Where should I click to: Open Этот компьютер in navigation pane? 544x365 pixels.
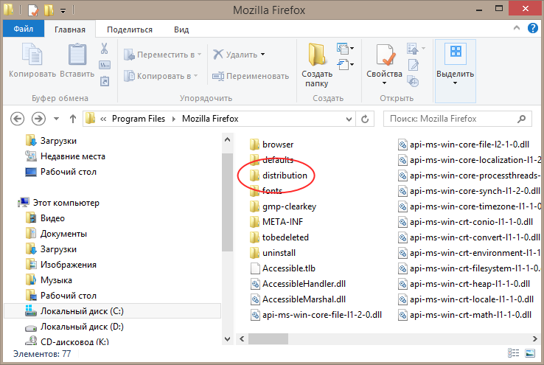59,203
